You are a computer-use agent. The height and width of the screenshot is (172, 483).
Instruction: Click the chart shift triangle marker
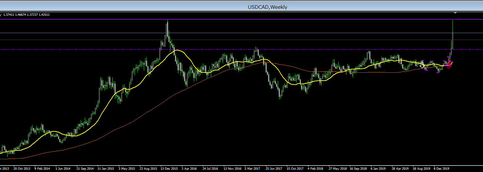455,13
